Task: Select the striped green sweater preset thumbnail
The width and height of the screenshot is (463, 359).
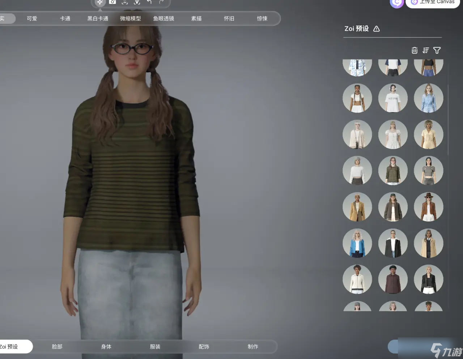Action: [x=393, y=171]
